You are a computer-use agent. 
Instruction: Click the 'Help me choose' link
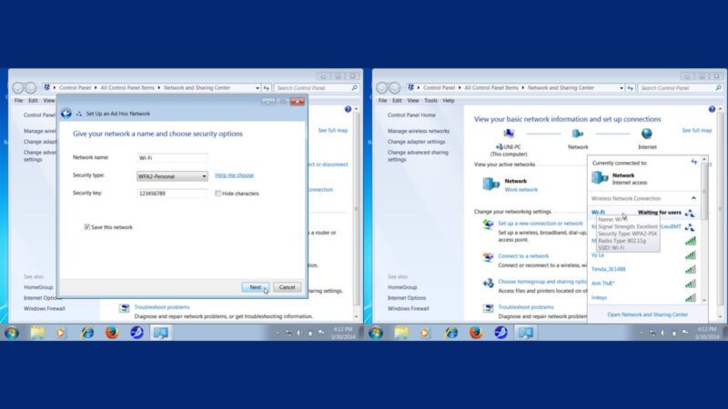point(234,175)
